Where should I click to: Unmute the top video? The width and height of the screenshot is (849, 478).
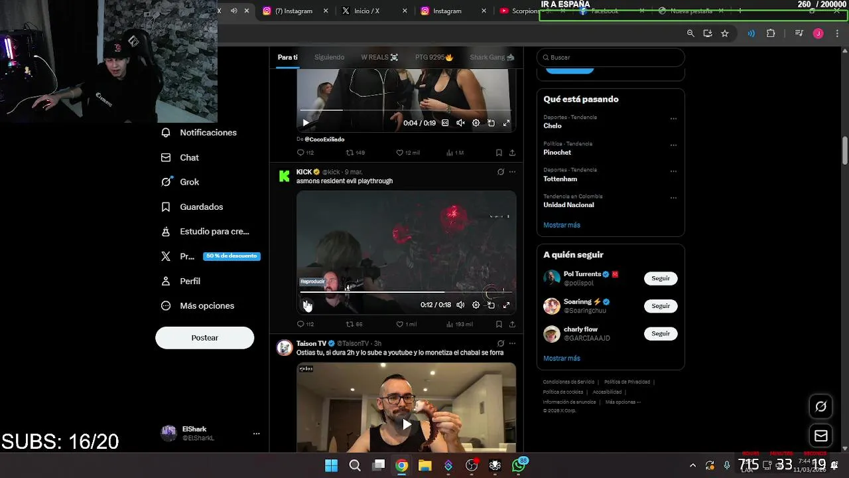coord(460,123)
